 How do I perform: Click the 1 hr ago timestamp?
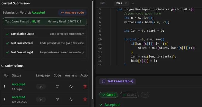click(17, 89)
